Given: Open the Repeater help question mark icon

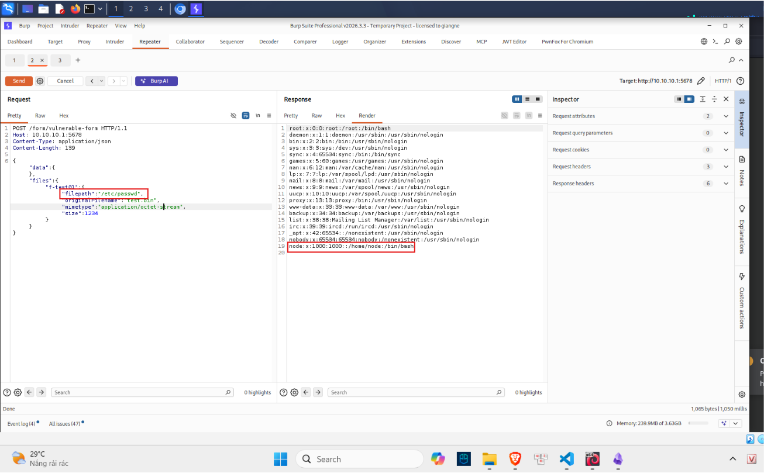Looking at the screenshot, I should 740,81.
